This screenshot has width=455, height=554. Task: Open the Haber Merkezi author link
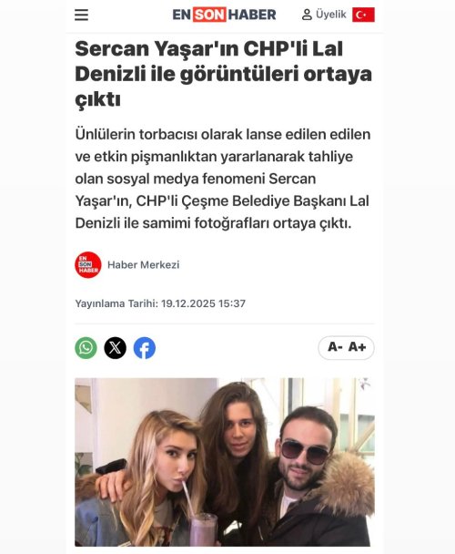(x=143, y=264)
